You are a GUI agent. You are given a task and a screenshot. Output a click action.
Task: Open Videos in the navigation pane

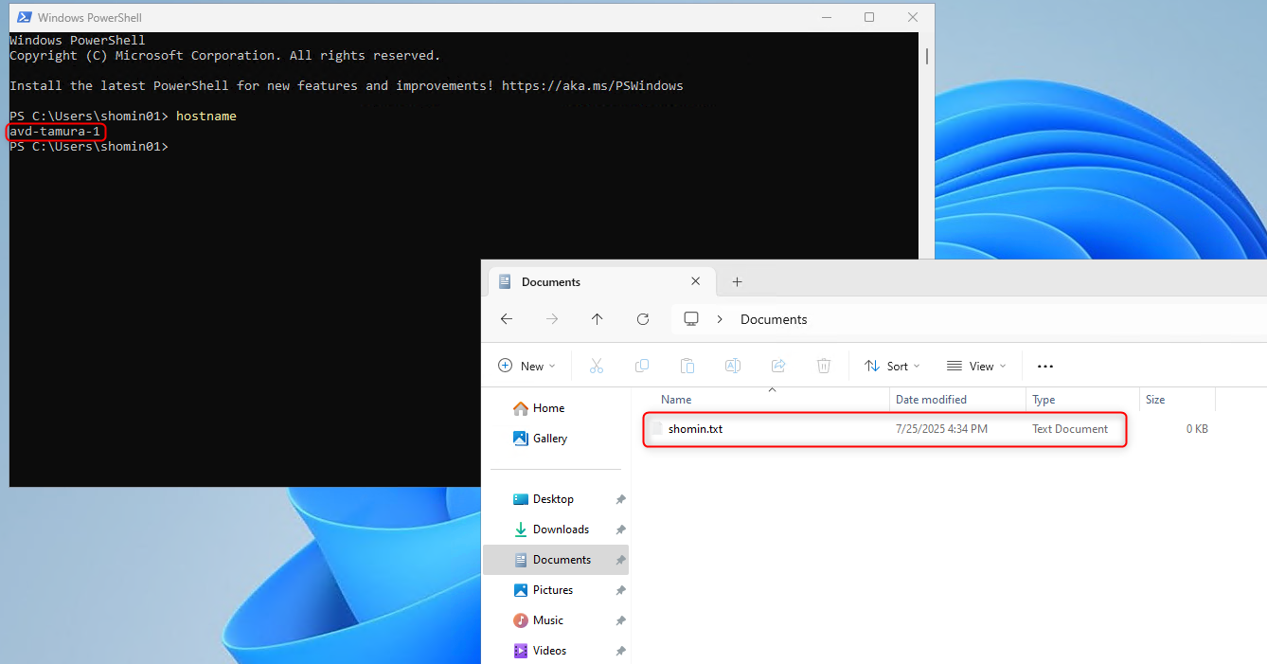[540, 651]
